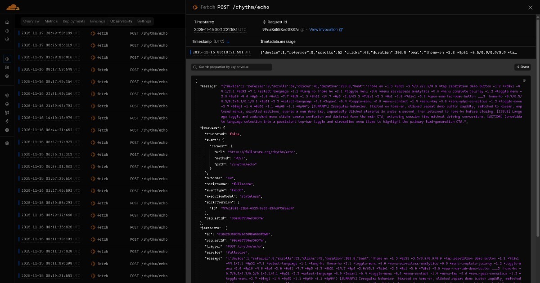Select the clock history icon in sidebar
The image size is (540, 283).
click(6, 31)
